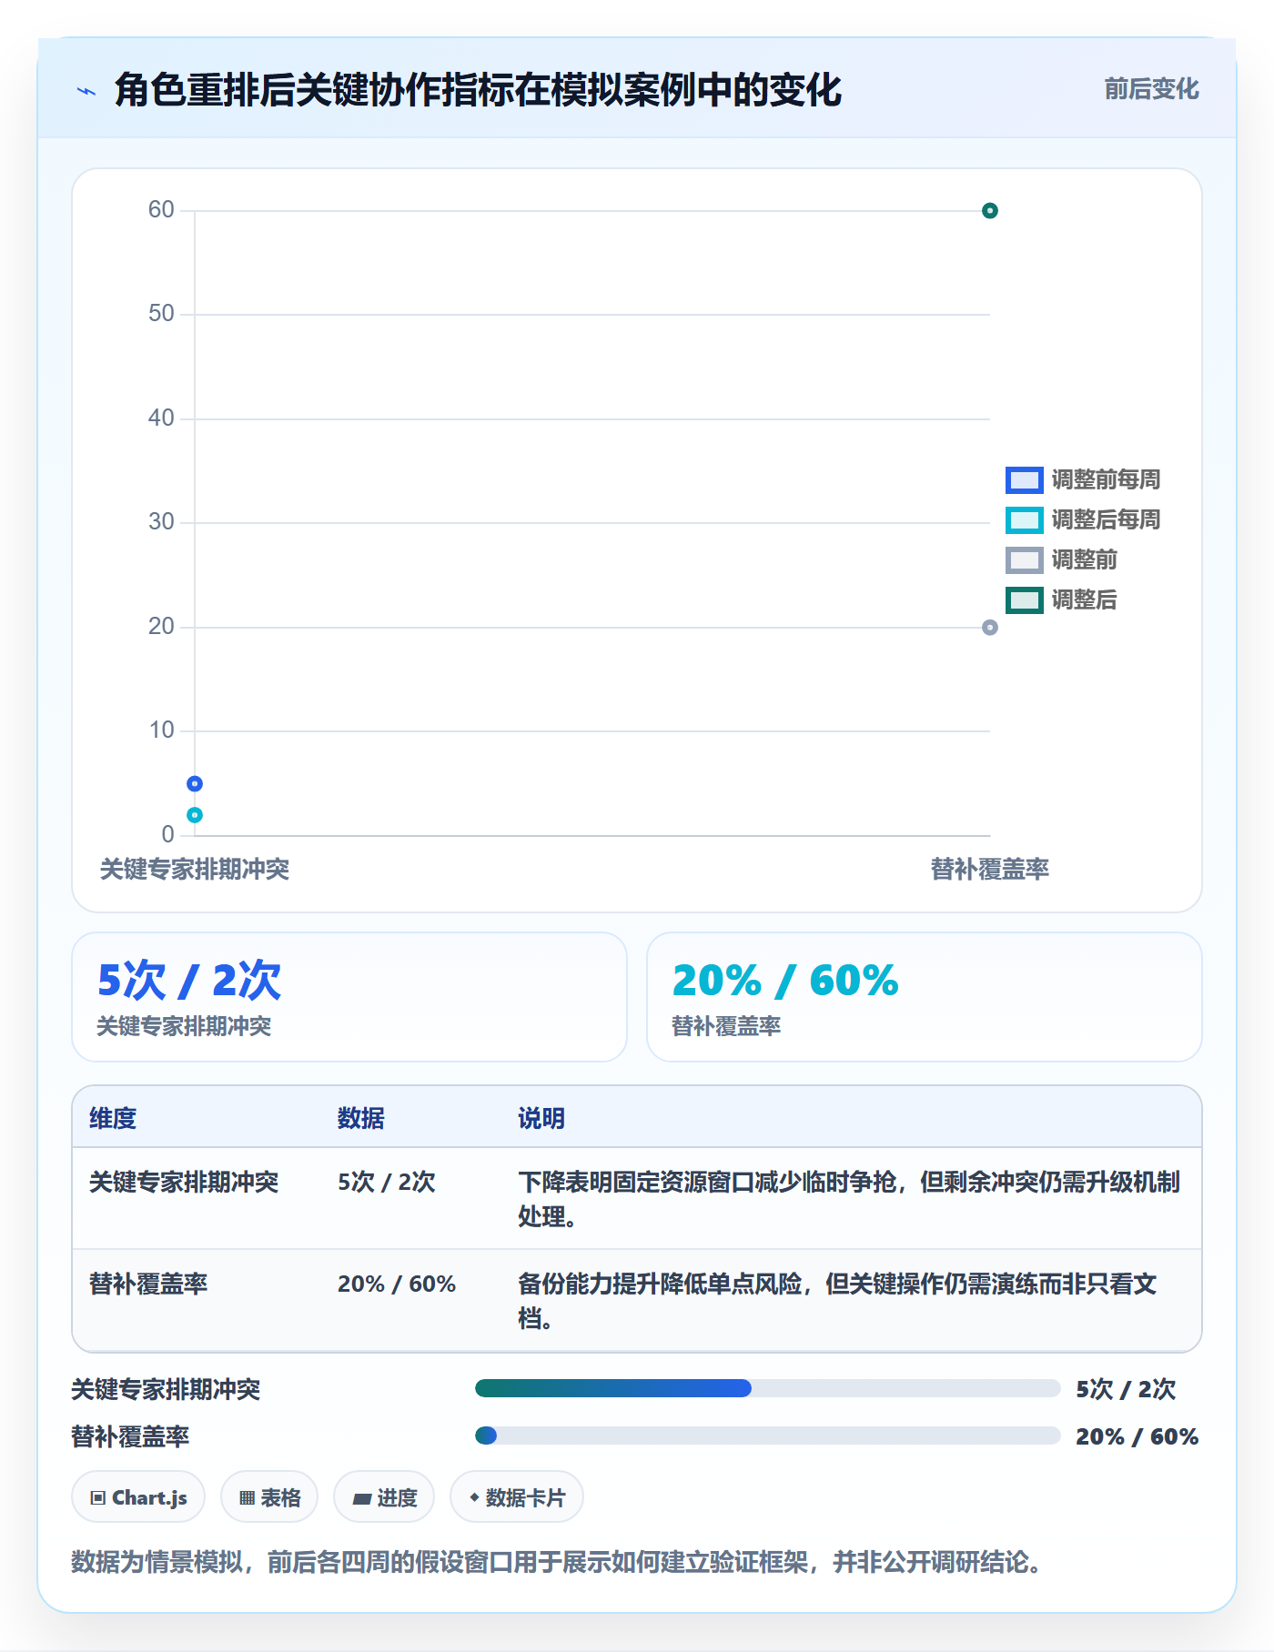
Task: Click the green data point at 60
Action: [x=990, y=211]
